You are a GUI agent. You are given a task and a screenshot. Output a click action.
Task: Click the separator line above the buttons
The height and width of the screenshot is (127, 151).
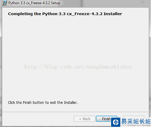(75, 112)
